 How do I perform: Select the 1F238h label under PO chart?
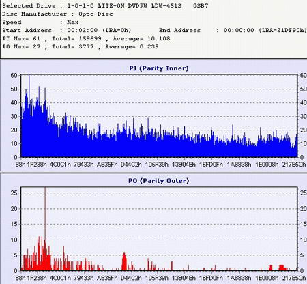pos(37,278)
